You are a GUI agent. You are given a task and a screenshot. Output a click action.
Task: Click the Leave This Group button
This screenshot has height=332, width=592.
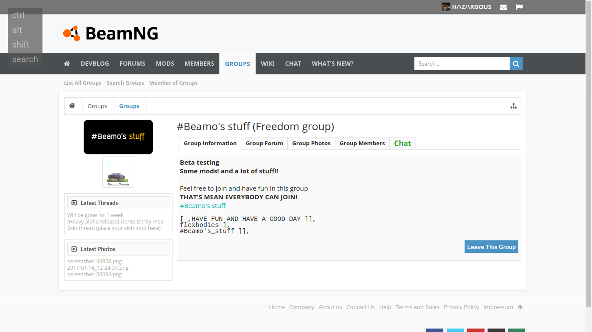[491, 247]
